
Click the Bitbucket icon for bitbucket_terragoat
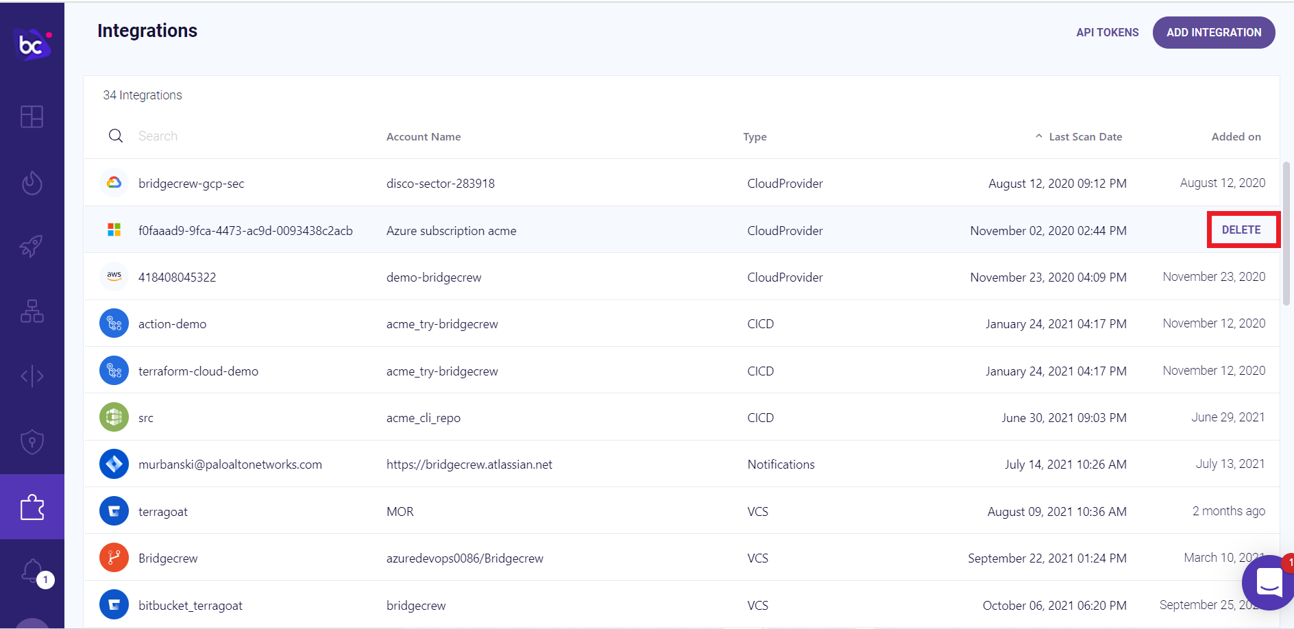click(x=114, y=605)
